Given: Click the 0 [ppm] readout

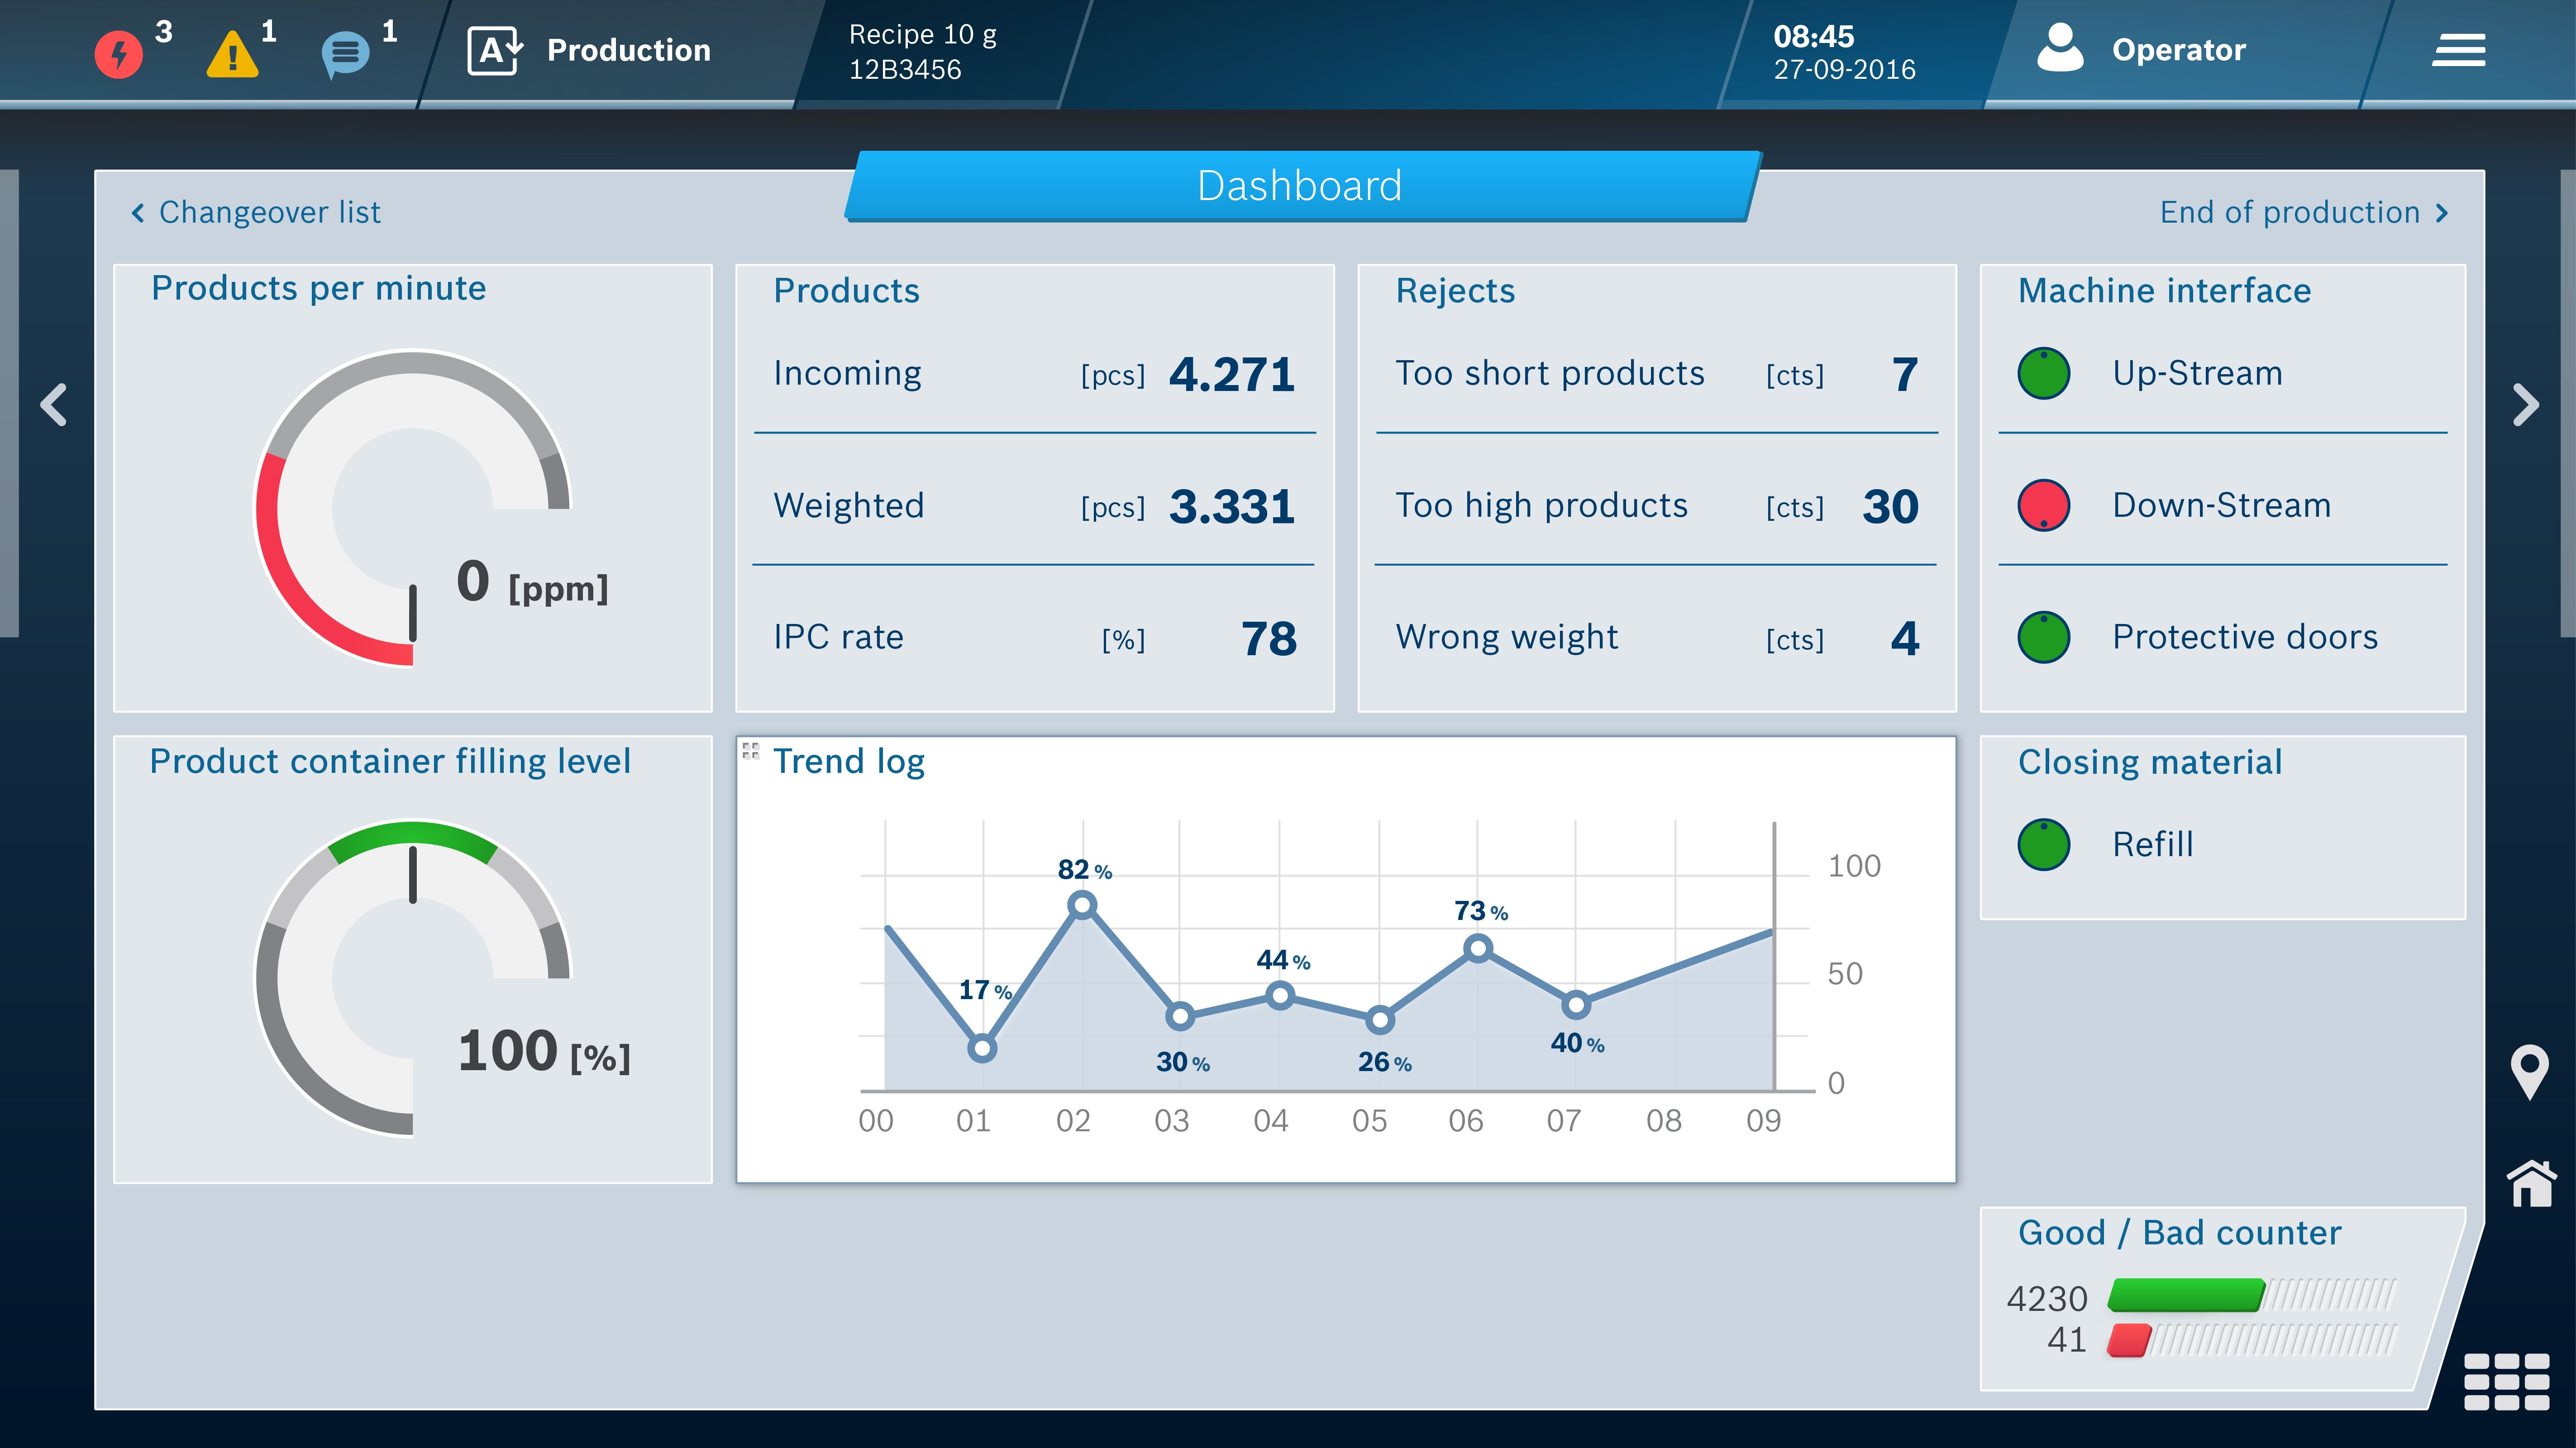Looking at the screenshot, I should click(x=532, y=583).
